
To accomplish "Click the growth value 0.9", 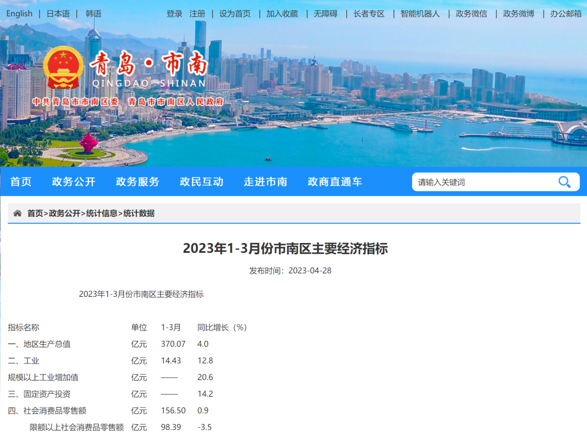I will click(203, 410).
